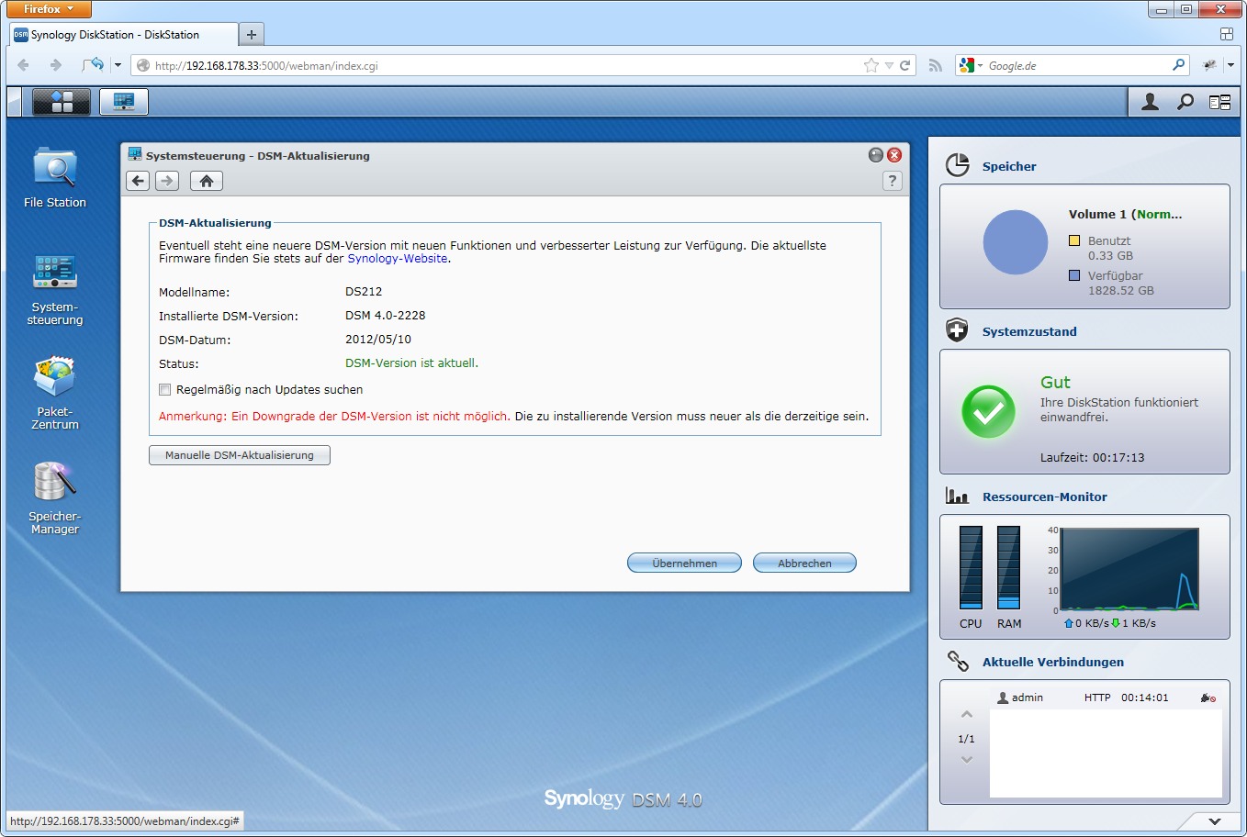
Task: Open the Speicher widget header
Action: 1009,166
